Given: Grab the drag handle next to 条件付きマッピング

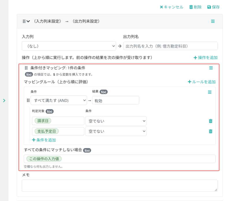Looking at the screenshot, I should pyautogui.click(x=26, y=68).
